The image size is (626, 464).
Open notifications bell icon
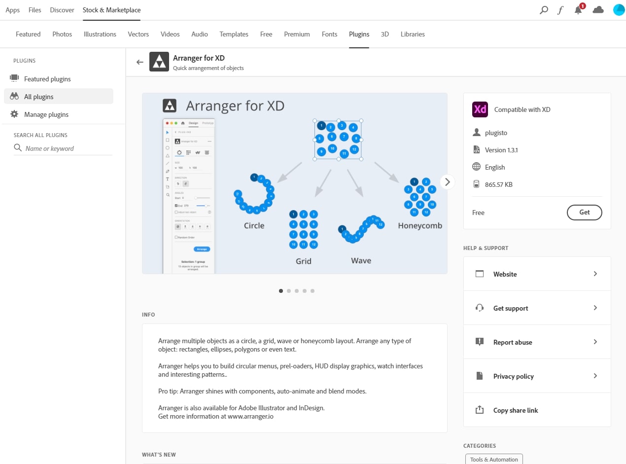(x=578, y=10)
